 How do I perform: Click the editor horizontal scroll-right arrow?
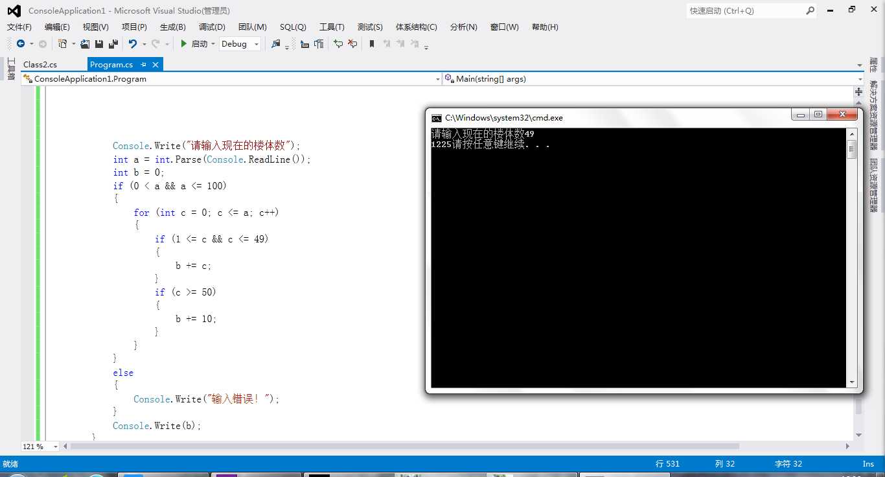coord(848,447)
